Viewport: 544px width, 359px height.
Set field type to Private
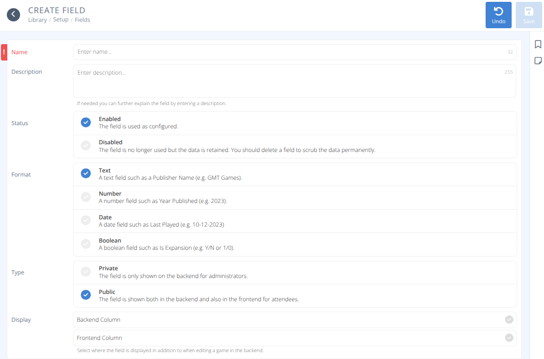tap(86, 271)
